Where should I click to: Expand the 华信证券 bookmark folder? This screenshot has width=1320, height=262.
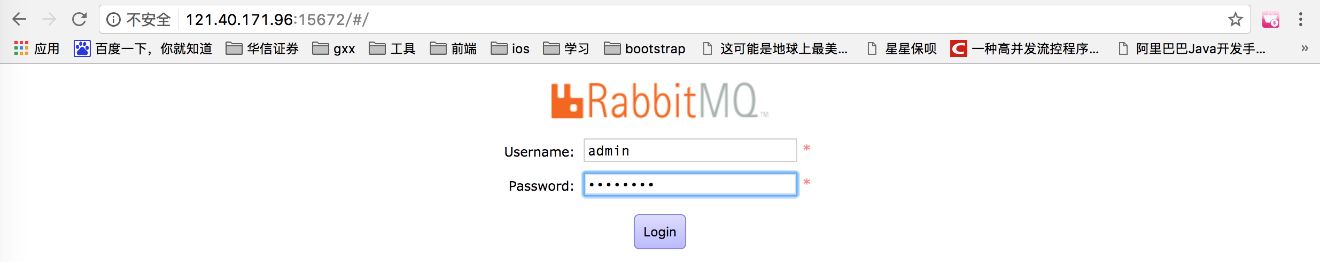[x=262, y=48]
